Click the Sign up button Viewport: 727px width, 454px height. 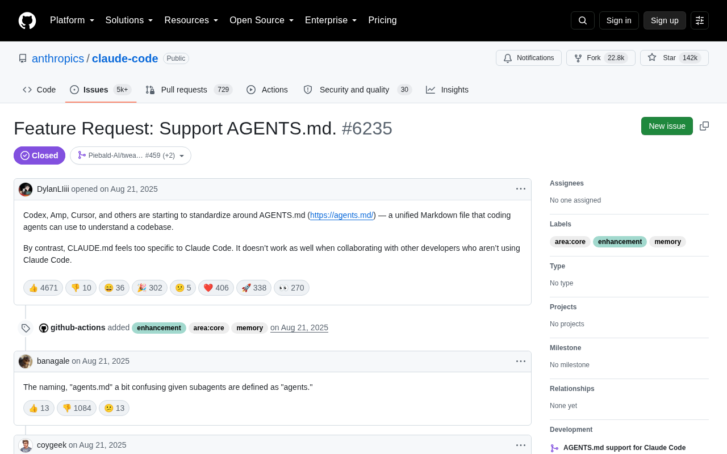665,20
